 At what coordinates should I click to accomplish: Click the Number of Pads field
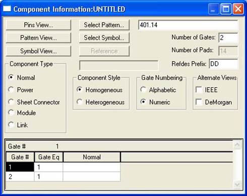[x=228, y=51]
